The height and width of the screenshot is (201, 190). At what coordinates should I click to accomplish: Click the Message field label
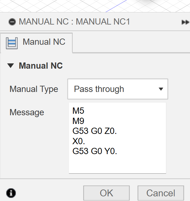27,112
